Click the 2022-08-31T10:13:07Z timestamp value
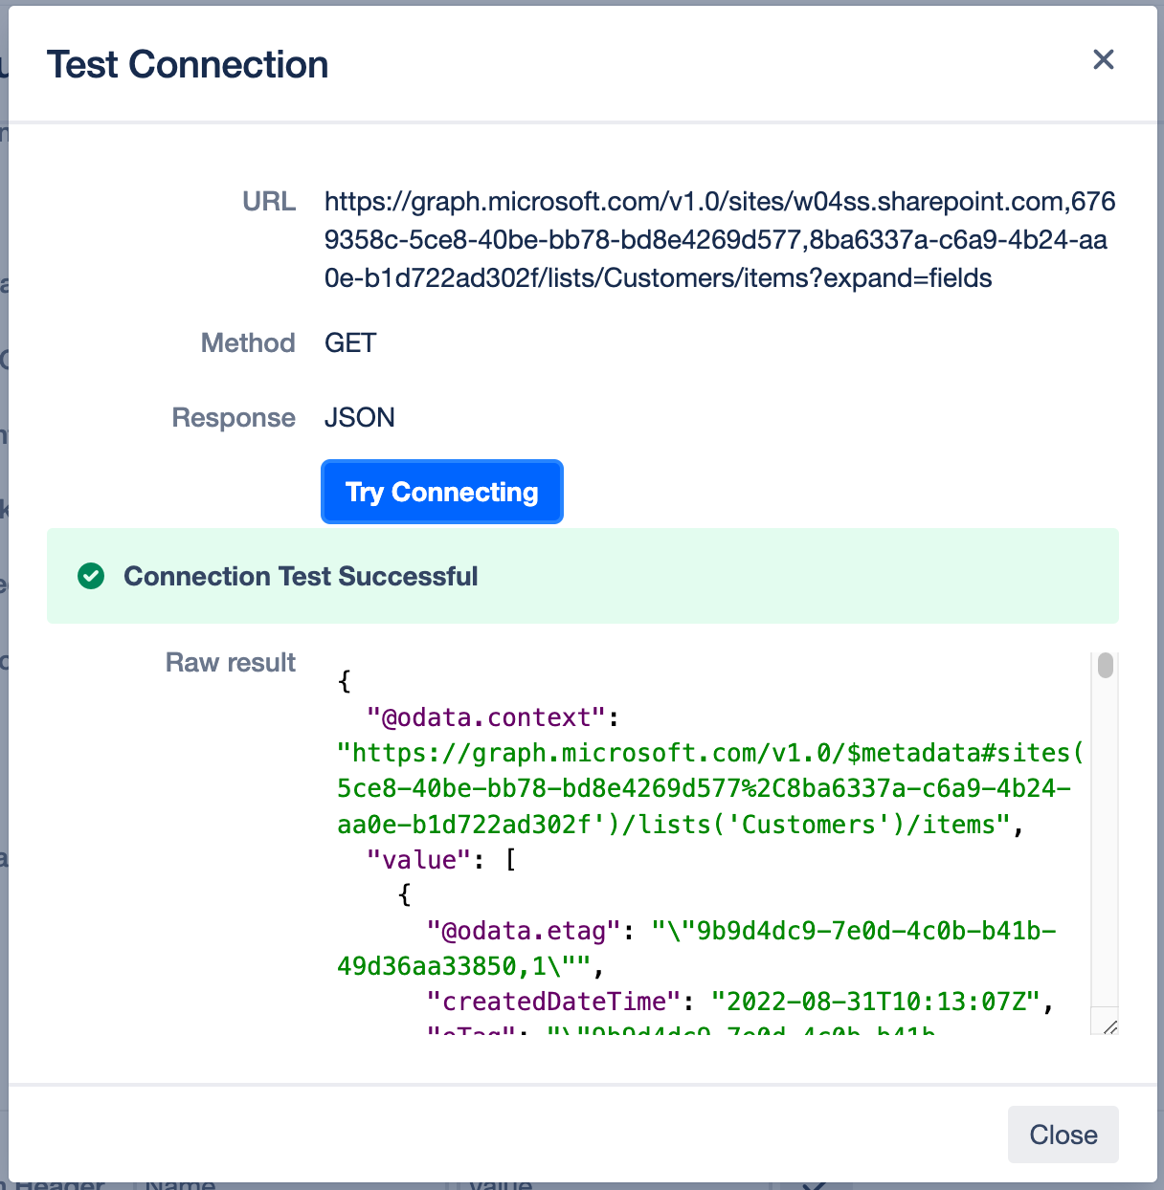1164x1190 pixels. pyautogui.click(x=875, y=1002)
